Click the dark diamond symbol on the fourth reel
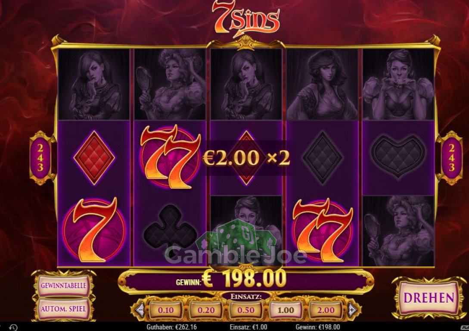 click(x=323, y=157)
